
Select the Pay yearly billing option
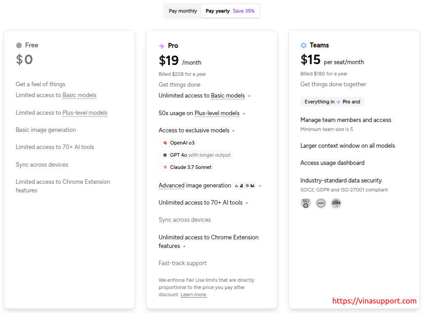(217, 11)
